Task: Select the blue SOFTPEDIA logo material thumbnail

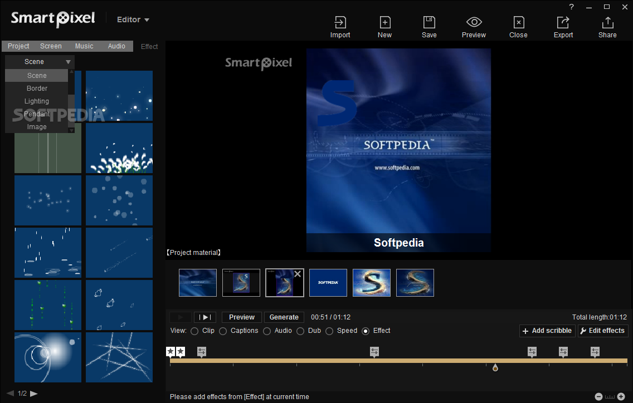Action: pyautogui.click(x=328, y=283)
